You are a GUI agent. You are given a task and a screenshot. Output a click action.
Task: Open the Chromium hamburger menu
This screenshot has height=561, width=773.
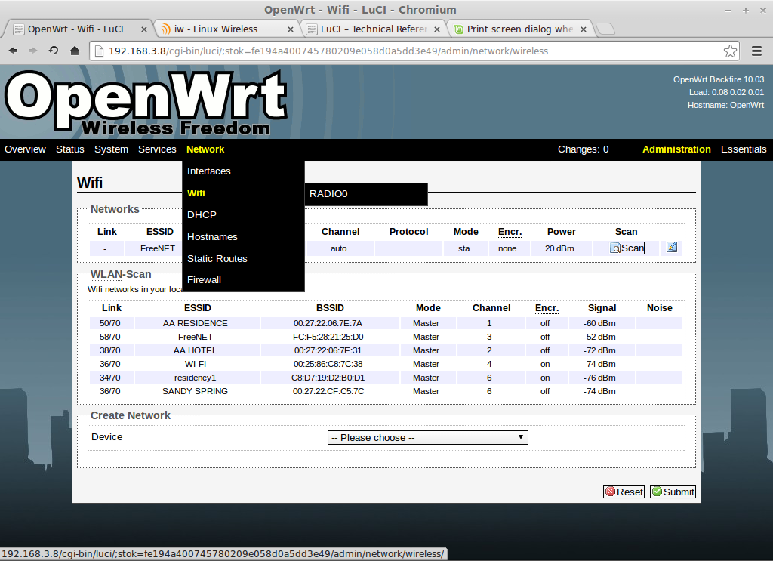click(x=756, y=51)
